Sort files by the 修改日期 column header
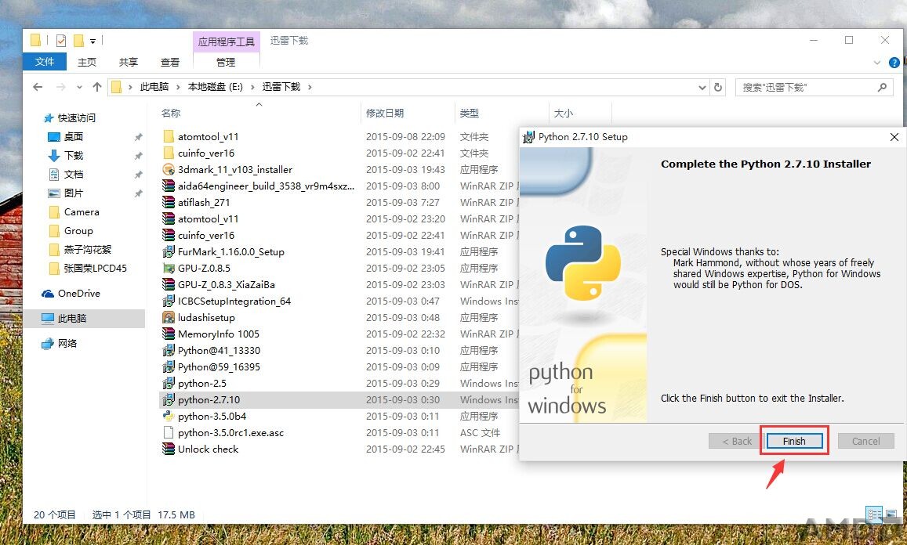907x545 pixels. 385,114
